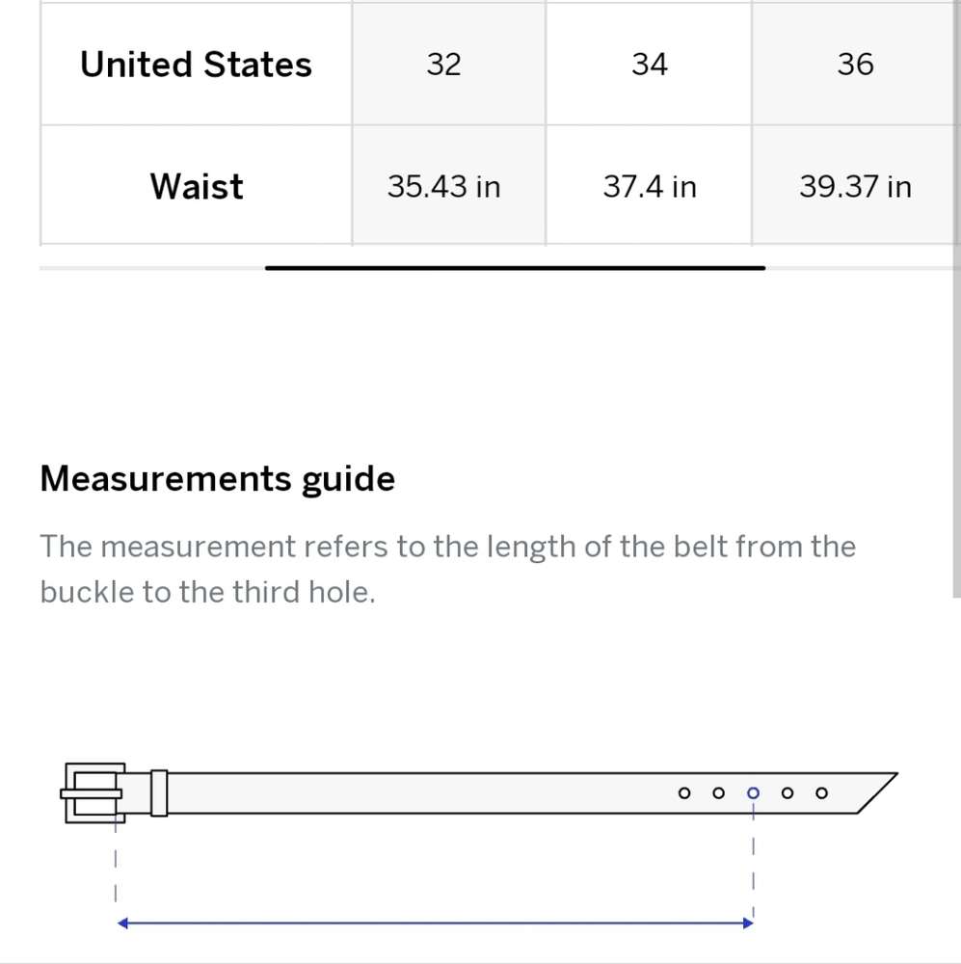The image size is (961, 964).
Task: Click the belt loop keeper next to buckle
Action: coord(159,793)
